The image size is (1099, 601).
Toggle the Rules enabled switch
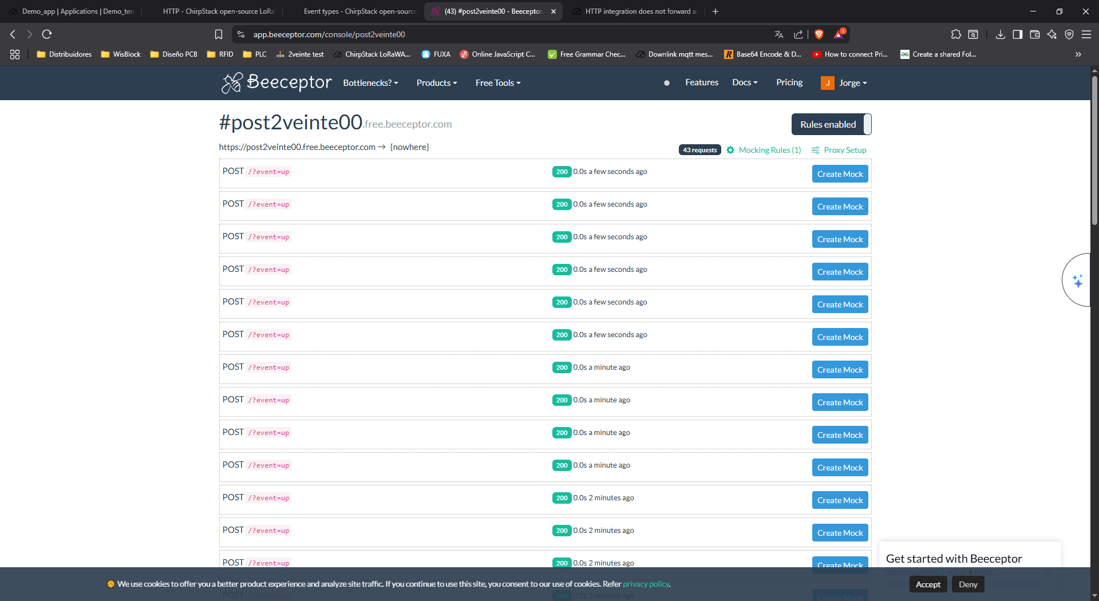831,124
